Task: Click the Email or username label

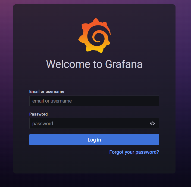Action: click(x=47, y=91)
